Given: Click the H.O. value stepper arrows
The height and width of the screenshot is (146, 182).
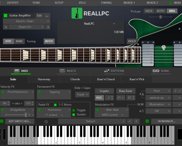Looking at the screenshot, I should point(112,97).
